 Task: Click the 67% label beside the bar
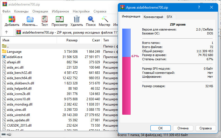(x=135, y=56)
